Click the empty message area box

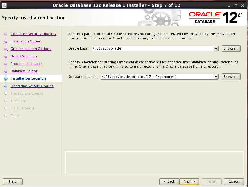(154, 163)
